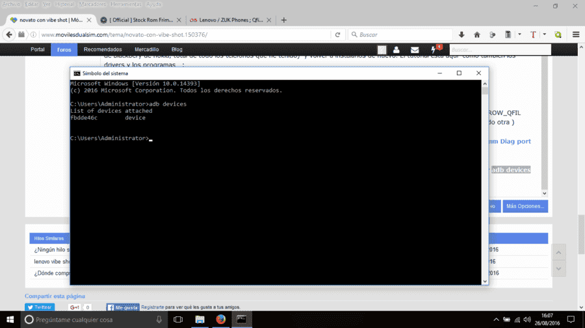Click the Más Opciones button

tap(525, 206)
